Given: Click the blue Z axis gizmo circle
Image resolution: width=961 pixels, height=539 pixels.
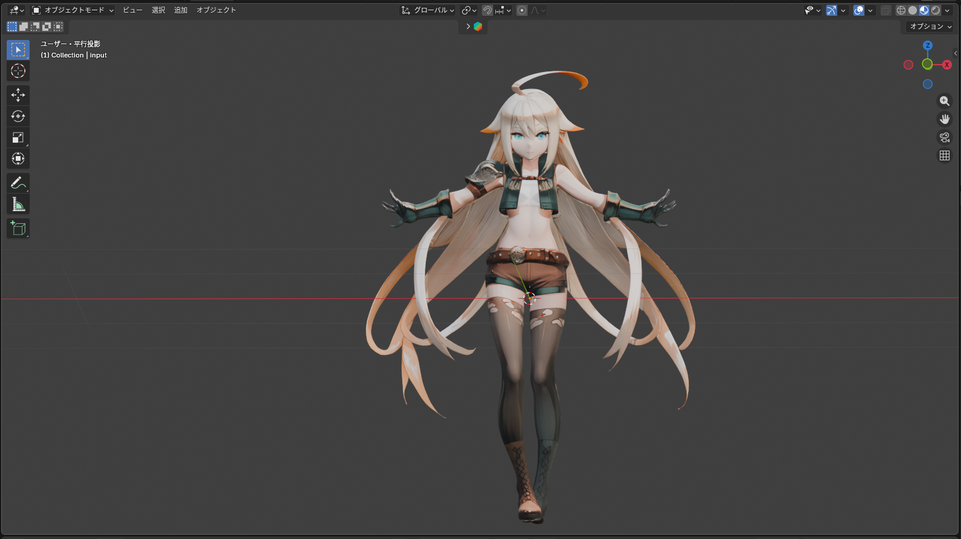Looking at the screenshot, I should tap(928, 45).
